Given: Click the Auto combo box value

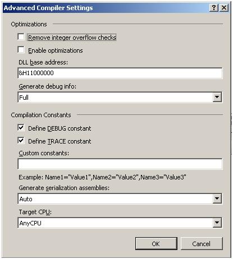Looking at the screenshot, I should pos(115,198).
